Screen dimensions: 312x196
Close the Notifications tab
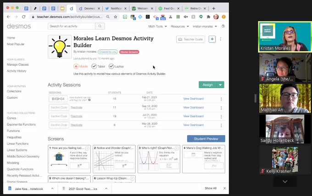tap(125, 9)
